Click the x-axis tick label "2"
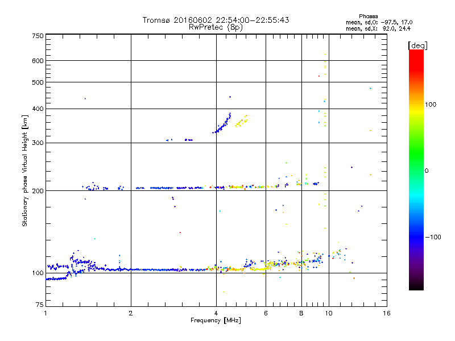This screenshot has width=455, height=341. pyautogui.click(x=131, y=313)
